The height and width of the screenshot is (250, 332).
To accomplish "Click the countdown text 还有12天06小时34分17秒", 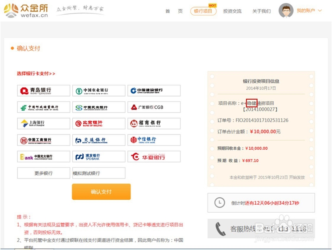I will pyautogui.click(x=272, y=203).
